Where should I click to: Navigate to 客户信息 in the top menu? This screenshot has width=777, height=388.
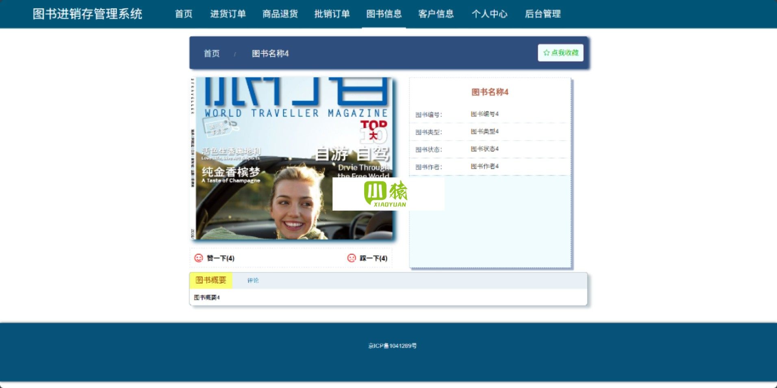(x=436, y=14)
